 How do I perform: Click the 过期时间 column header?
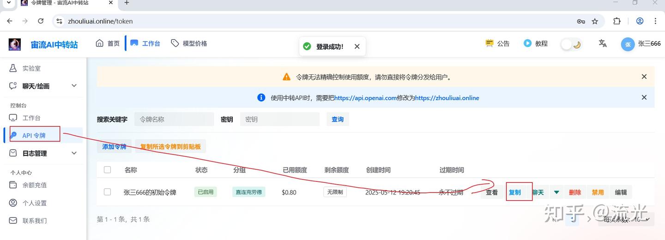[x=452, y=170]
